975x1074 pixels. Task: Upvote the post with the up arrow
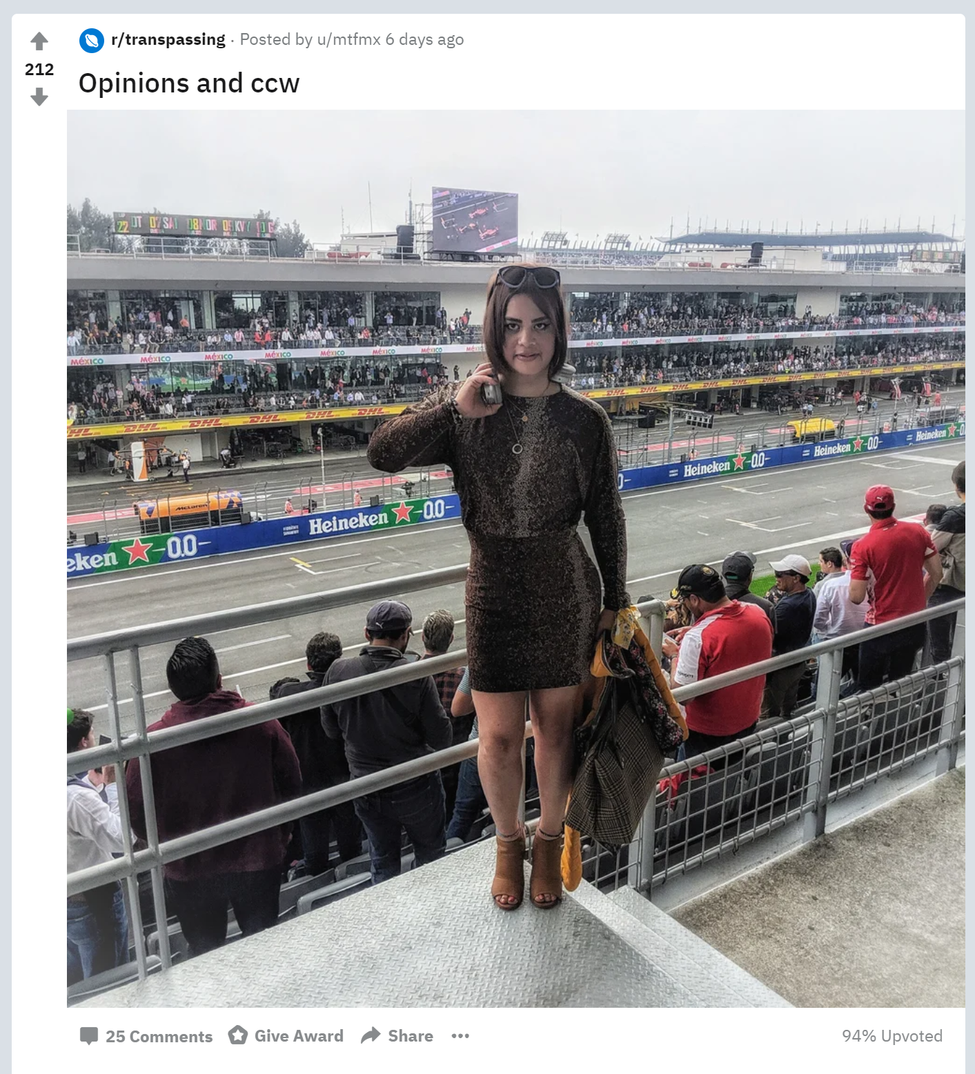point(39,41)
